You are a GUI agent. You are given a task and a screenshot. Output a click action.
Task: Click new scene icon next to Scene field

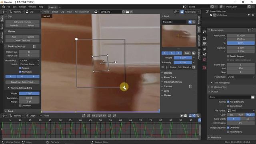click(212, 7)
